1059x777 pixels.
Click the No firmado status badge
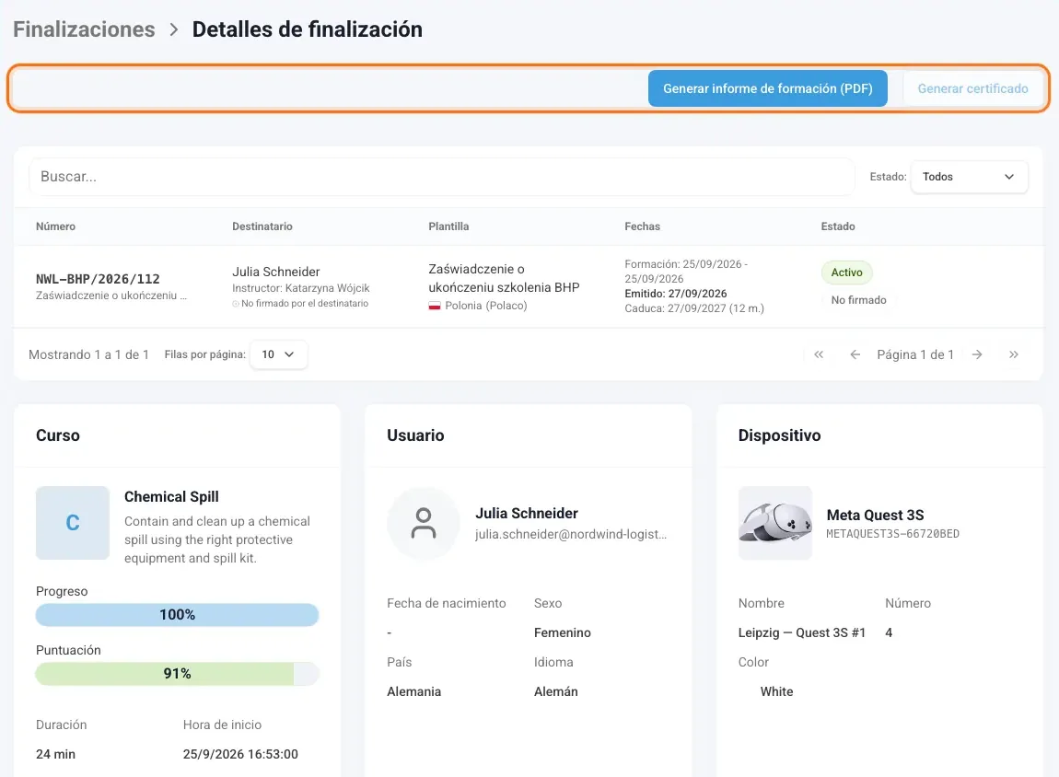coord(858,300)
